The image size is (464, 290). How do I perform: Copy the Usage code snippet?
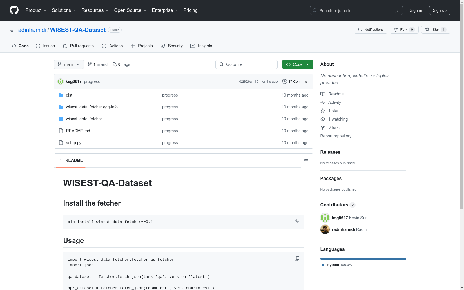(x=297, y=259)
